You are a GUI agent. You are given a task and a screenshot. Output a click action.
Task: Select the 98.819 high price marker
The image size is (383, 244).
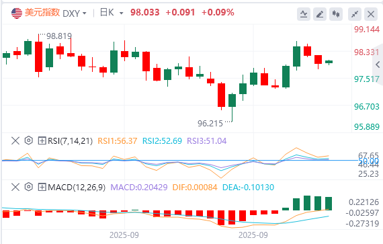(59, 36)
